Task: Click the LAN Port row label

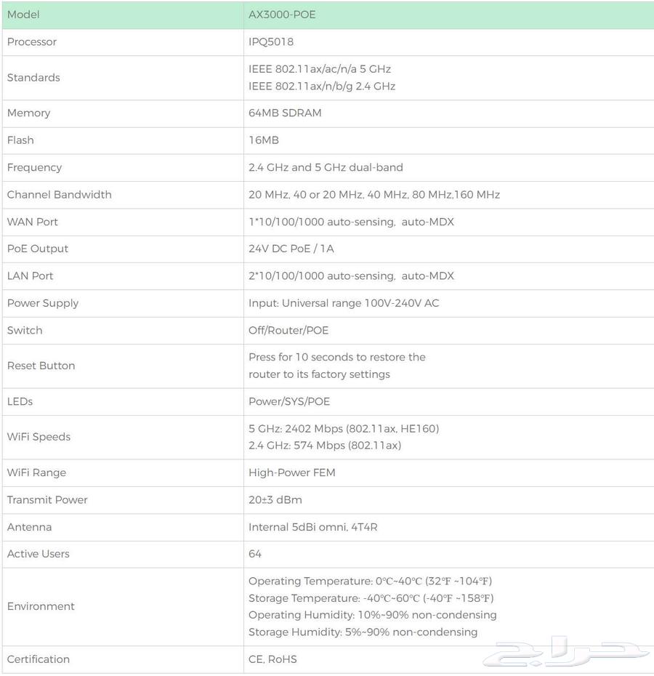Action: point(31,276)
